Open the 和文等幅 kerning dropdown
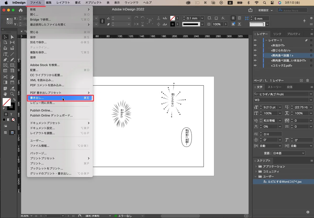This screenshot has width=314, height=218. tap(280, 121)
